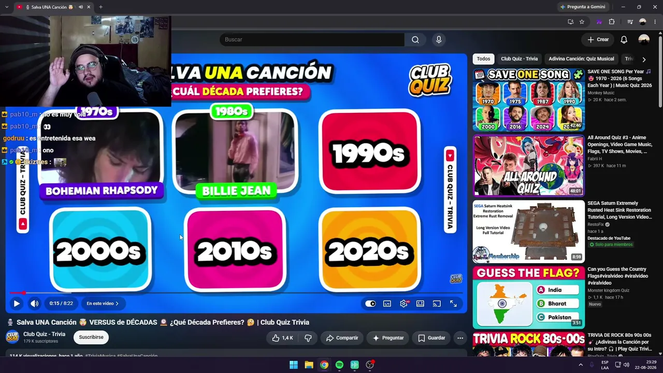Open the 'All Around Quiz #3' video title
The width and height of the screenshot is (663, 373).
(619, 145)
